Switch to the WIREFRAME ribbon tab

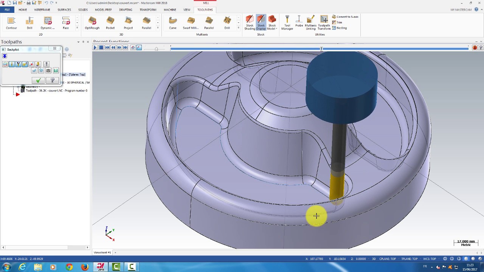pyautogui.click(x=42, y=9)
